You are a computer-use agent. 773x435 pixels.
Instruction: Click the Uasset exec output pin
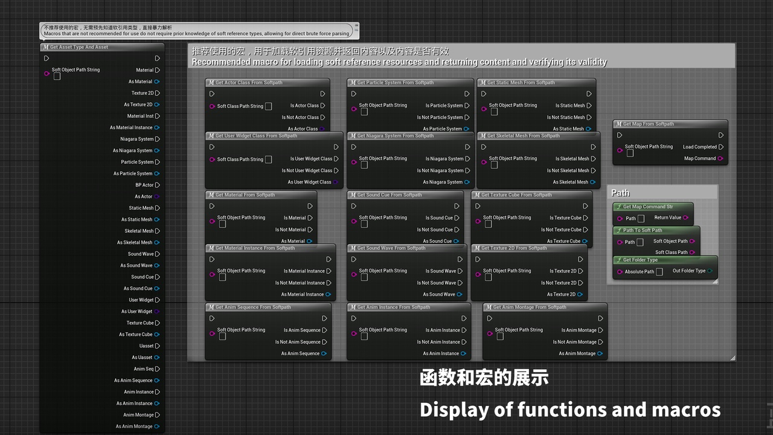pyautogui.click(x=157, y=346)
